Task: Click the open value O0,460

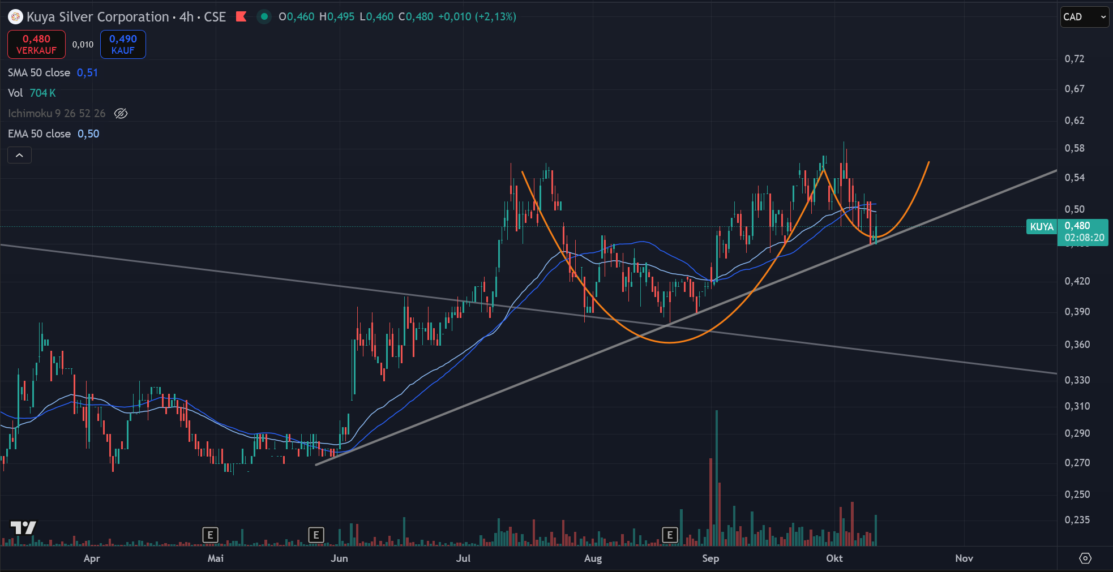Action: [296, 17]
